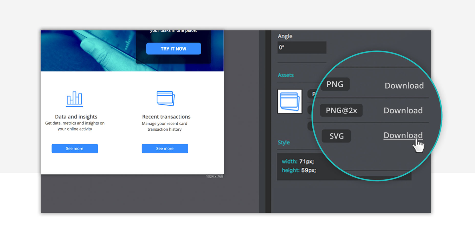
Task: Select the bar chart icon
Action: 74,99
